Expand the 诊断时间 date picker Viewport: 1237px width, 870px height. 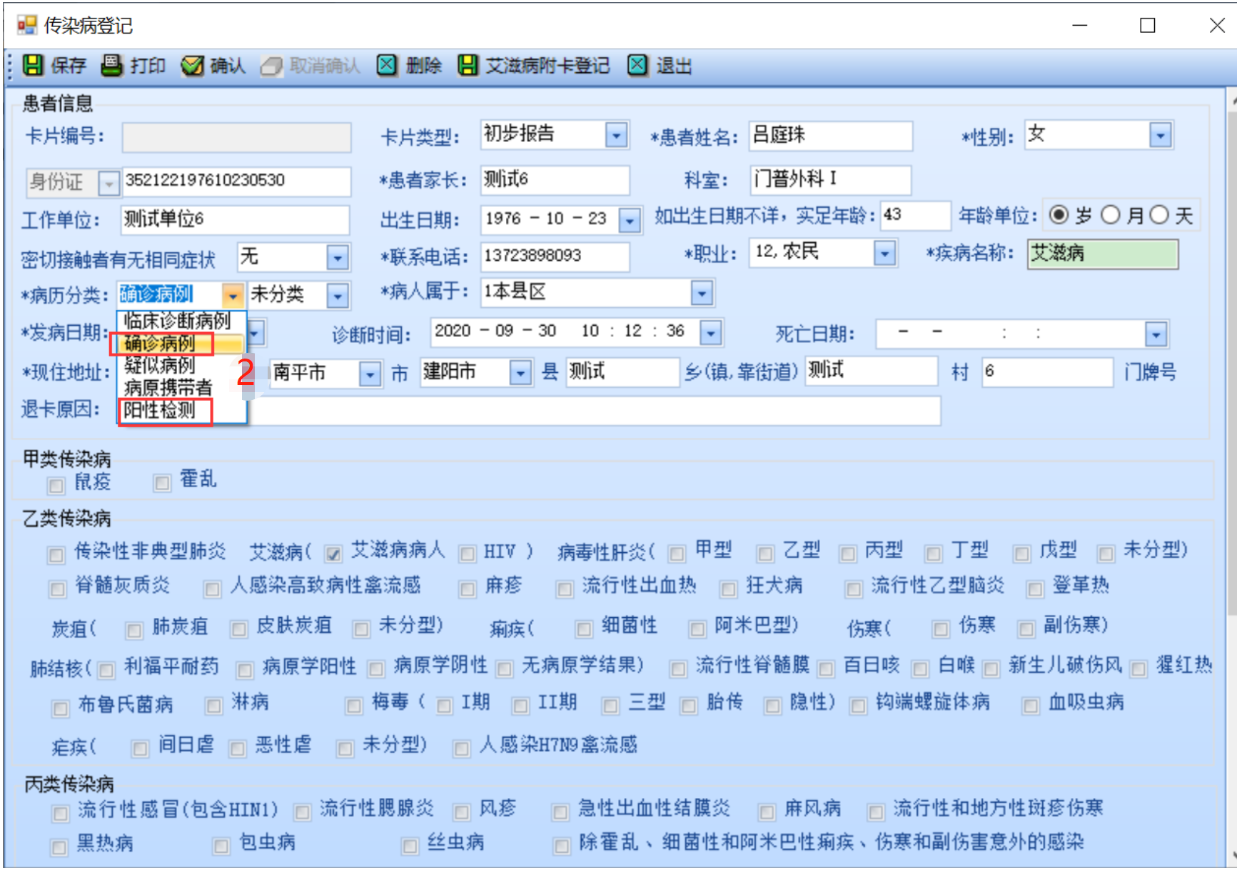click(x=710, y=333)
